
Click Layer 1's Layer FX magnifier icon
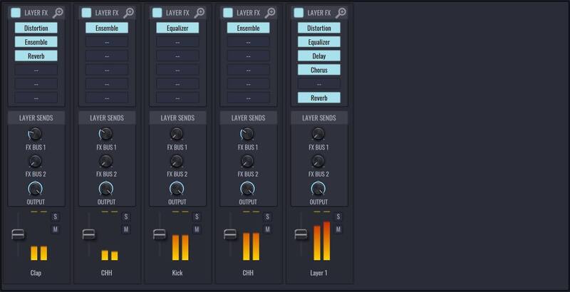pyautogui.click(x=341, y=12)
